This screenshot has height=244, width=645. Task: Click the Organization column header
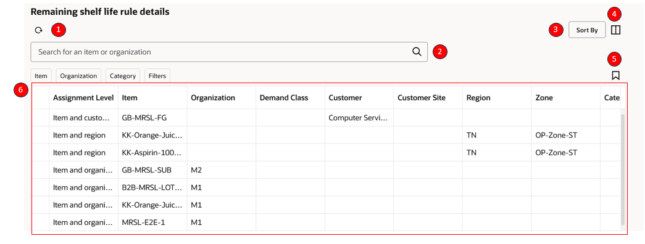pos(222,98)
